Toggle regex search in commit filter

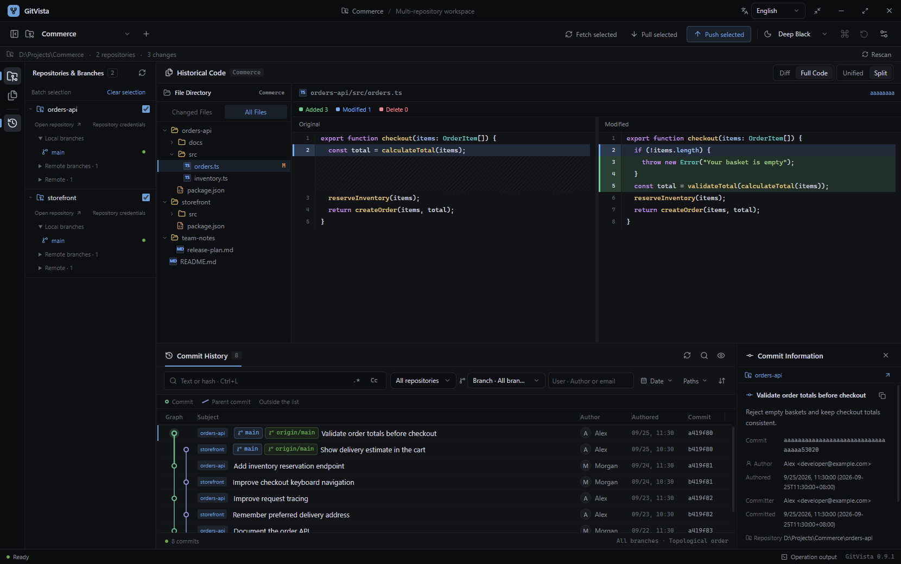coord(357,381)
